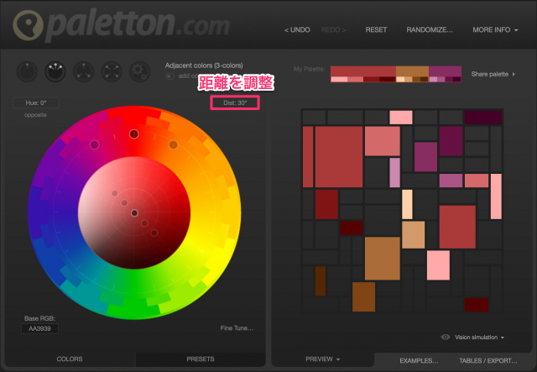Open the MORE INFO dropdown
The width and height of the screenshot is (537, 372).
pyautogui.click(x=495, y=30)
